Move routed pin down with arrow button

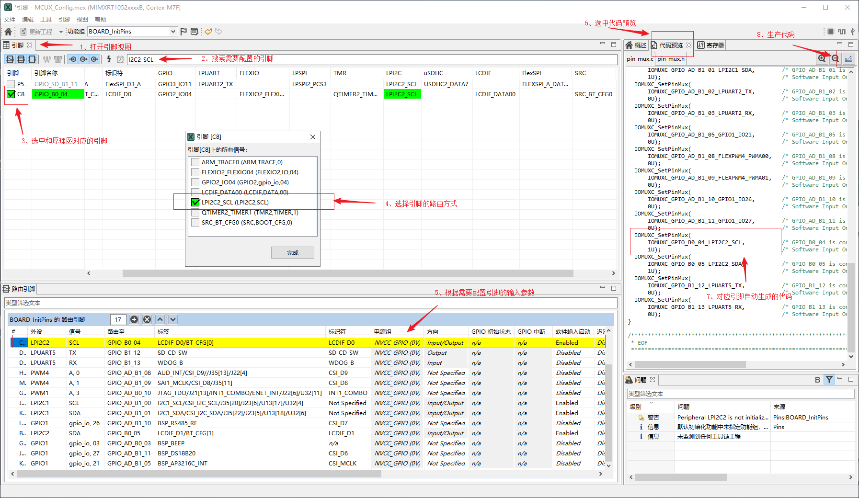click(x=173, y=319)
